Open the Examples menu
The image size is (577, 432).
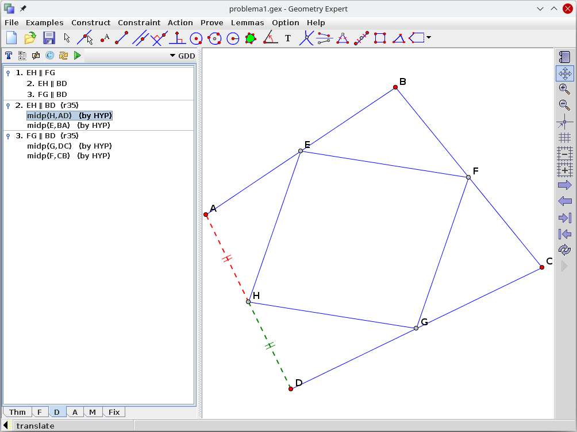[44, 23]
